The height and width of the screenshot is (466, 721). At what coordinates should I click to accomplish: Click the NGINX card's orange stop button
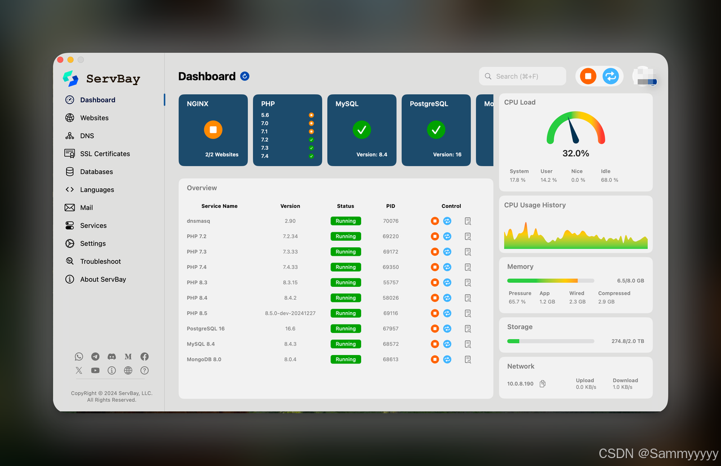coord(213,130)
